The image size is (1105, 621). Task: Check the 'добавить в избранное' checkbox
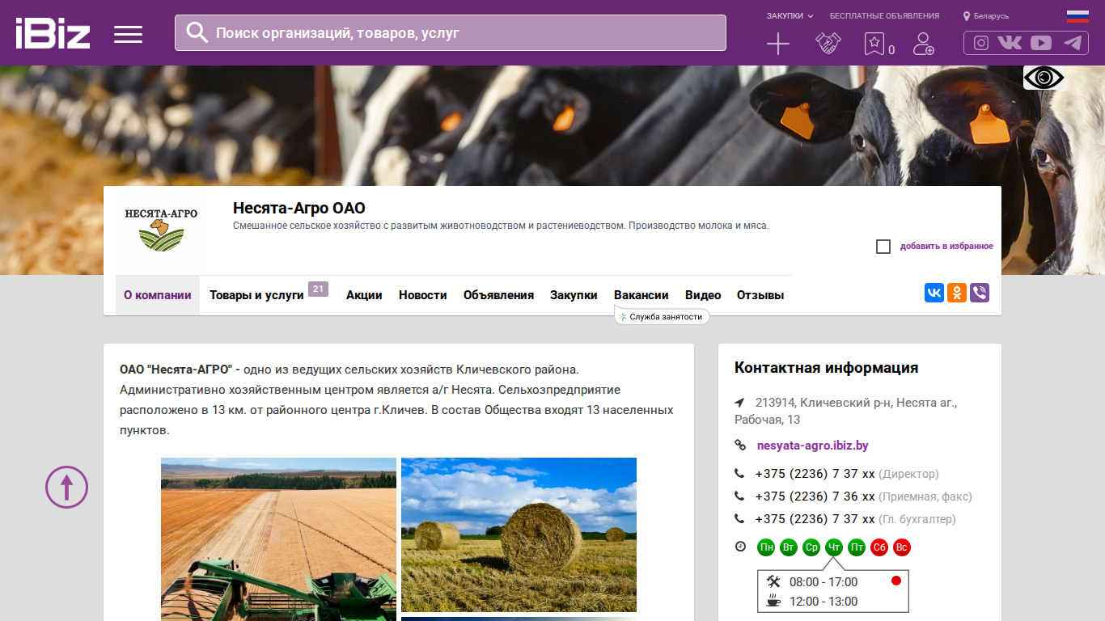(x=883, y=247)
